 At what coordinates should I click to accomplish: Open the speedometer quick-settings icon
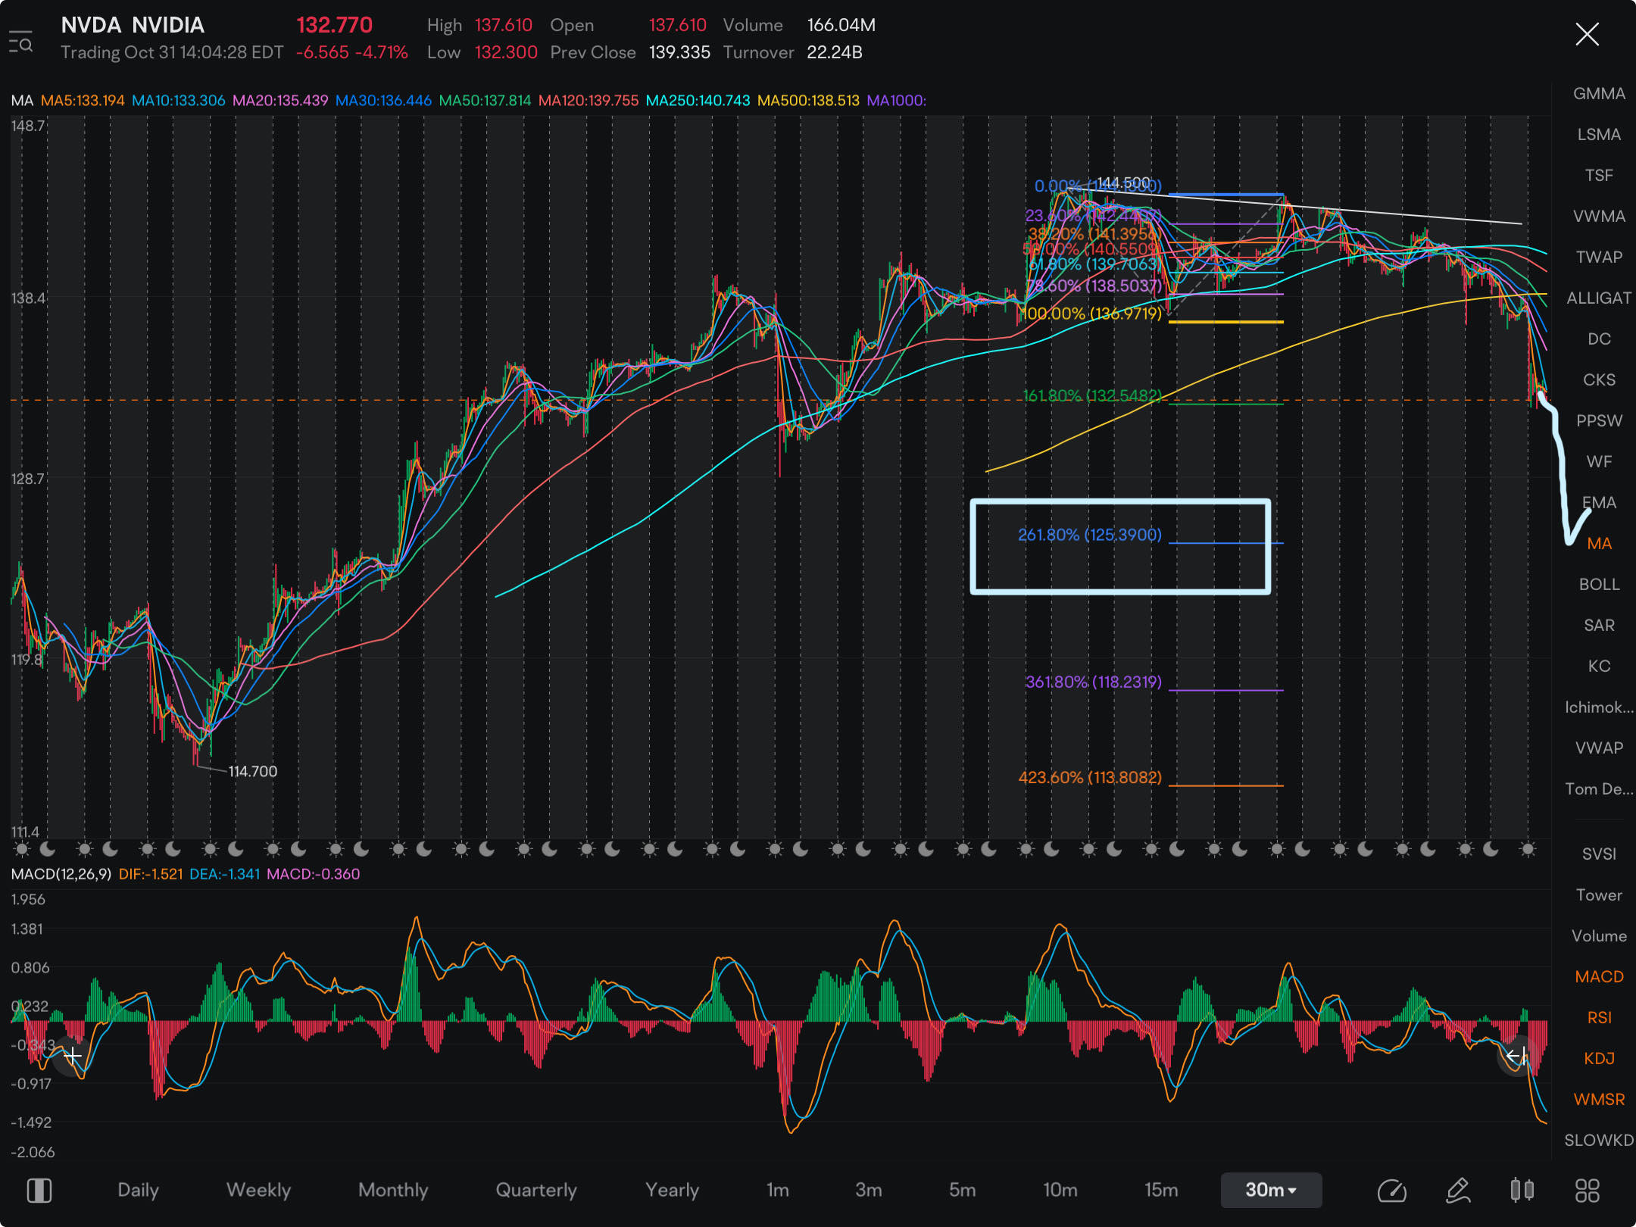click(x=1391, y=1191)
